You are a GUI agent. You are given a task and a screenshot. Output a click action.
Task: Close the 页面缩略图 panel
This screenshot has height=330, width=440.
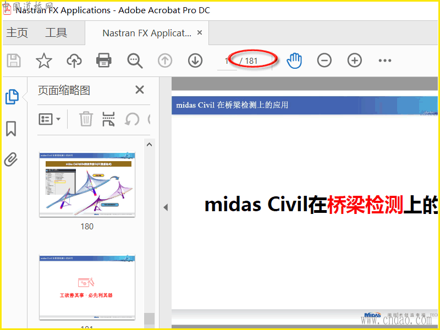point(140,90)
